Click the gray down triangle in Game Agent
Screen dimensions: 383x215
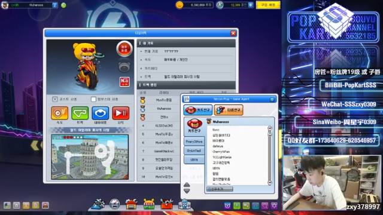[x=187, y=191]
